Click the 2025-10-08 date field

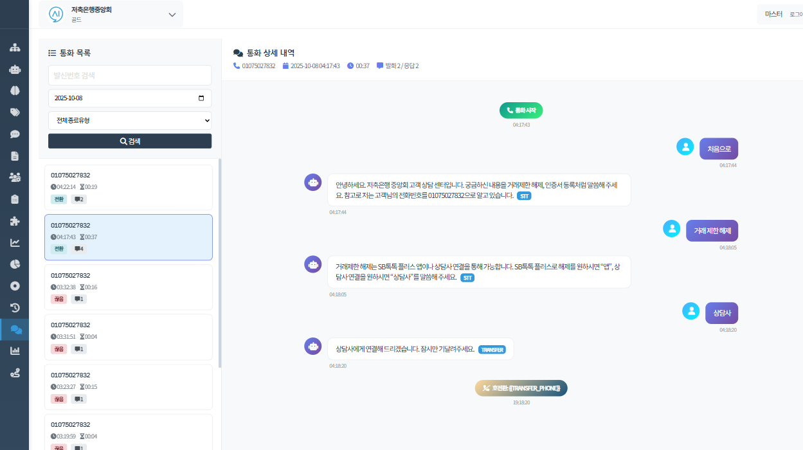tap(130, 98)
